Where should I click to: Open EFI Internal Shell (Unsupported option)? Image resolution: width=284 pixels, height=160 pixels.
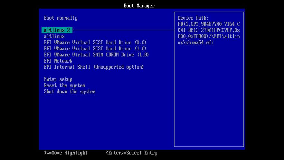94,67
